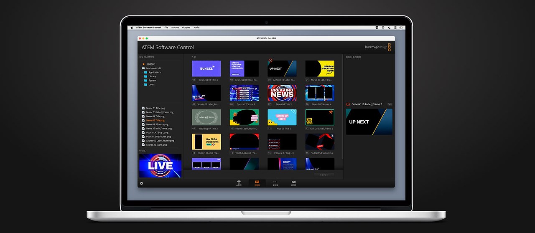Open the Applications folder
The width and height of the screenshot is (535, 233).
pos(153,72)
